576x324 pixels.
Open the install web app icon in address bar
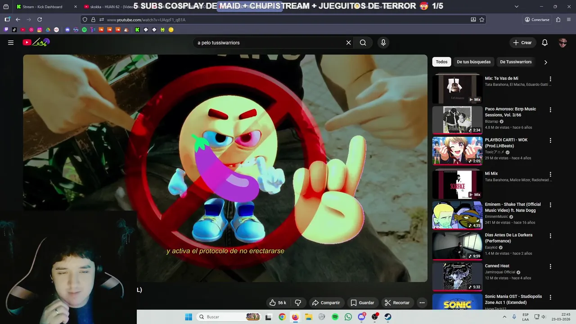(473, 20)
